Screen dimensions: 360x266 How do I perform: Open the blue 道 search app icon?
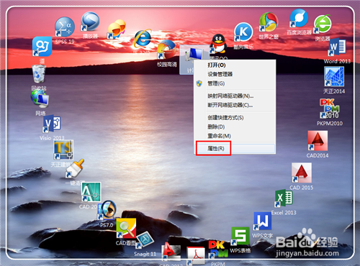tap(42, 47)
